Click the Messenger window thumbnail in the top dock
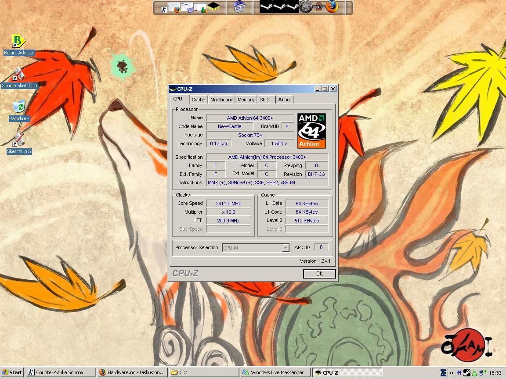 [200, 7]
